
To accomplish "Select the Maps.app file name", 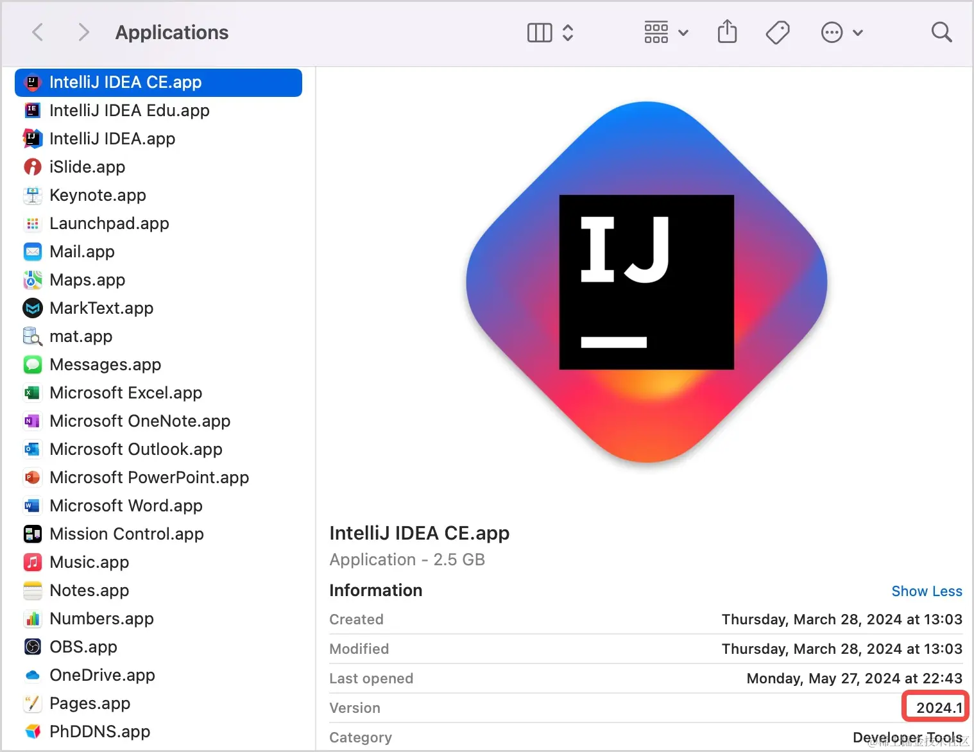I will click(87, 280).
